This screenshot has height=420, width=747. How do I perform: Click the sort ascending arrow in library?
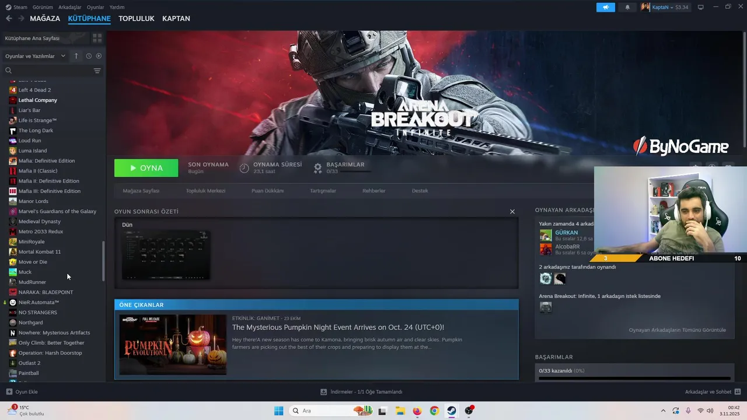click(x=76, y=56)
